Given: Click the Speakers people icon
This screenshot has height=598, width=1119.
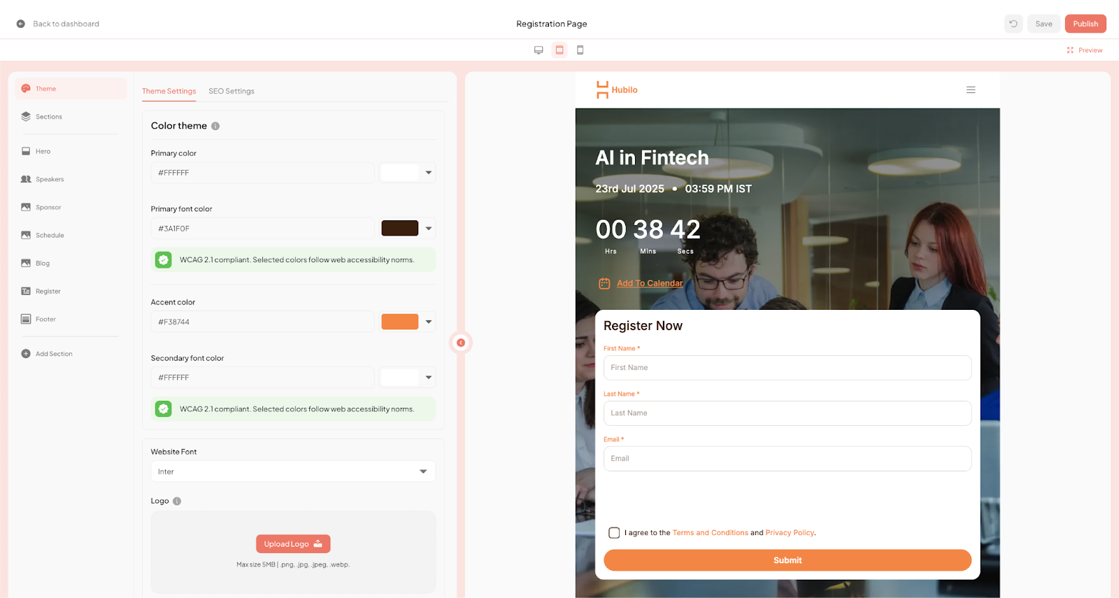Looking at the screenshot, I should pos(26,179).
